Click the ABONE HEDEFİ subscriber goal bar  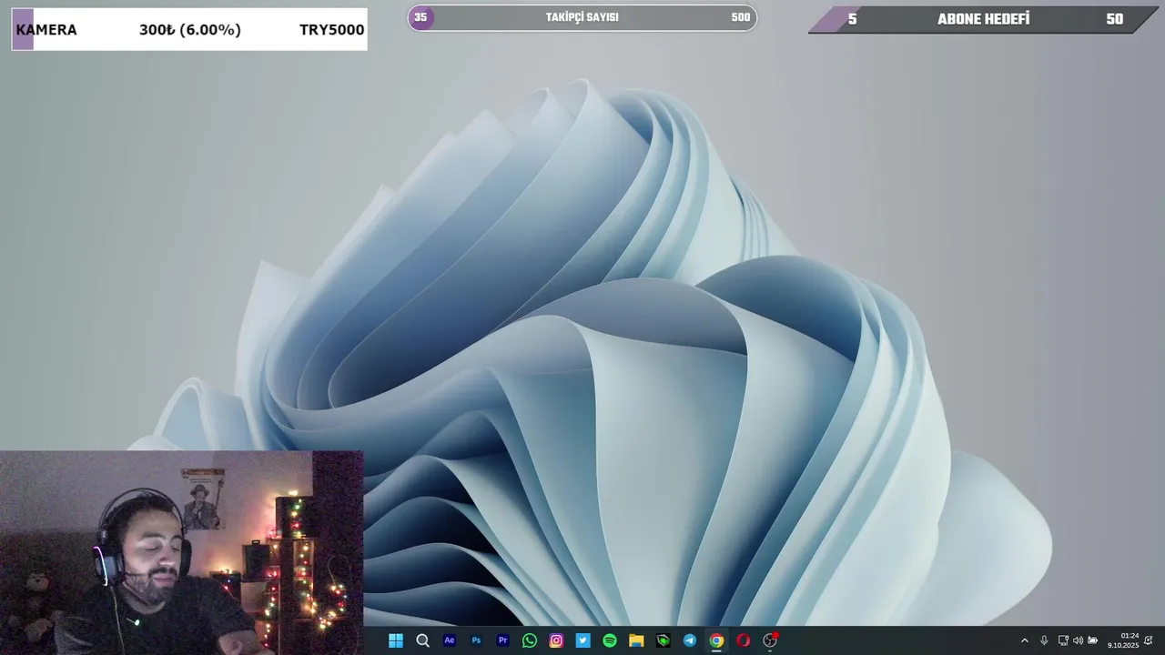coord(983,19)
